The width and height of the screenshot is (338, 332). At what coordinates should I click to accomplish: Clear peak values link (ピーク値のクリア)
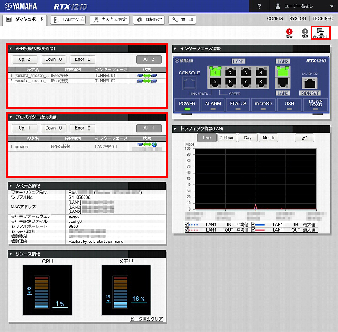146,319
